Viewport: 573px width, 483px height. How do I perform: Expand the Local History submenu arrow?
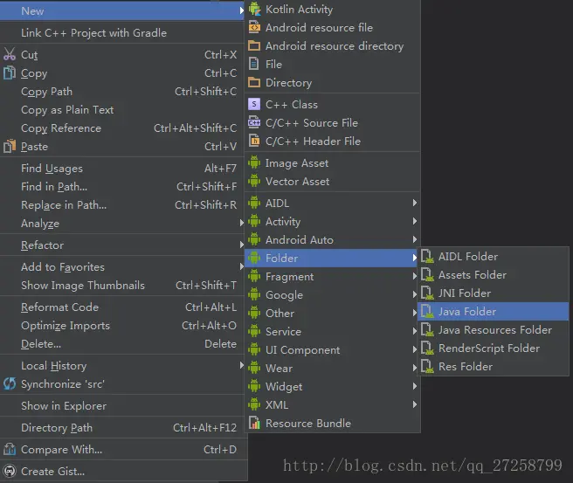pos(242,365)
